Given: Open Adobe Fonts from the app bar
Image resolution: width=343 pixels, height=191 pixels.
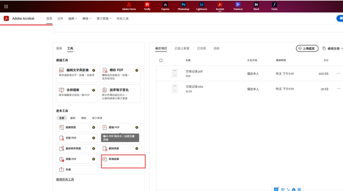Looking at the screenshot, I should pos(274,6).
